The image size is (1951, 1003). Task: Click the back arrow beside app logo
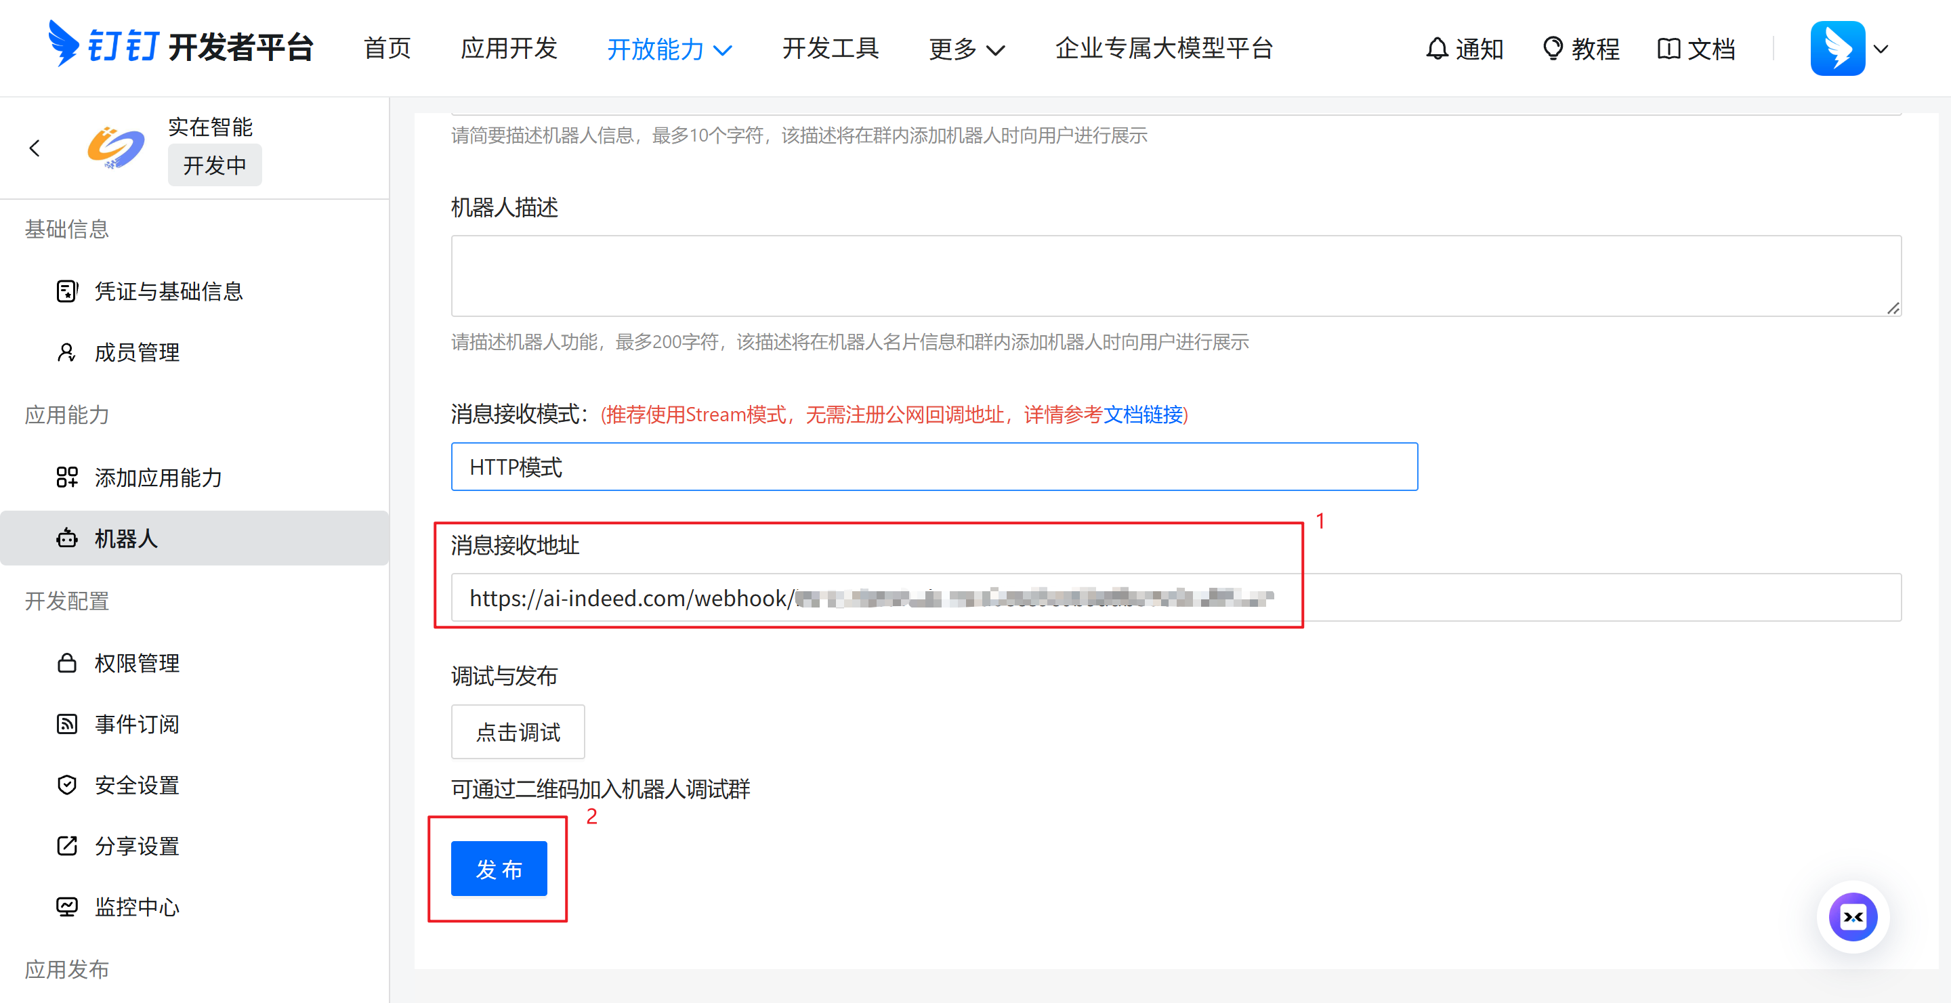click(35, 148)
